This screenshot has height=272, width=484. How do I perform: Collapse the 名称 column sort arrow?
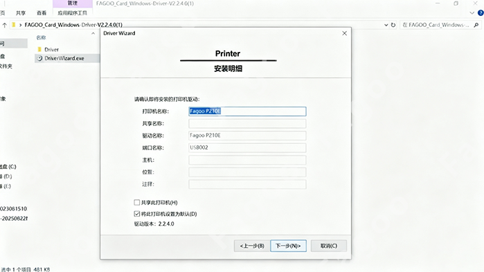(x=93, y=33)
